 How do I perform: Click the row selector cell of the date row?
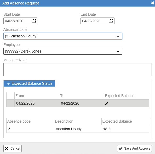(x=10, y=103)
